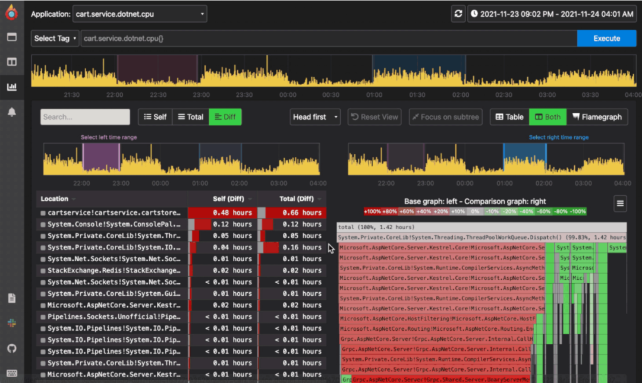Click the Execute button
Viewport: 642px width, 383px height.
[606, 37]
